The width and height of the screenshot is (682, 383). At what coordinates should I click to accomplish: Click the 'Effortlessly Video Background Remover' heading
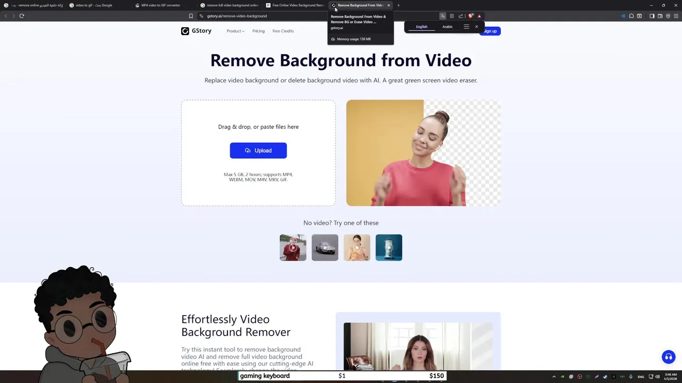(236, 326)
